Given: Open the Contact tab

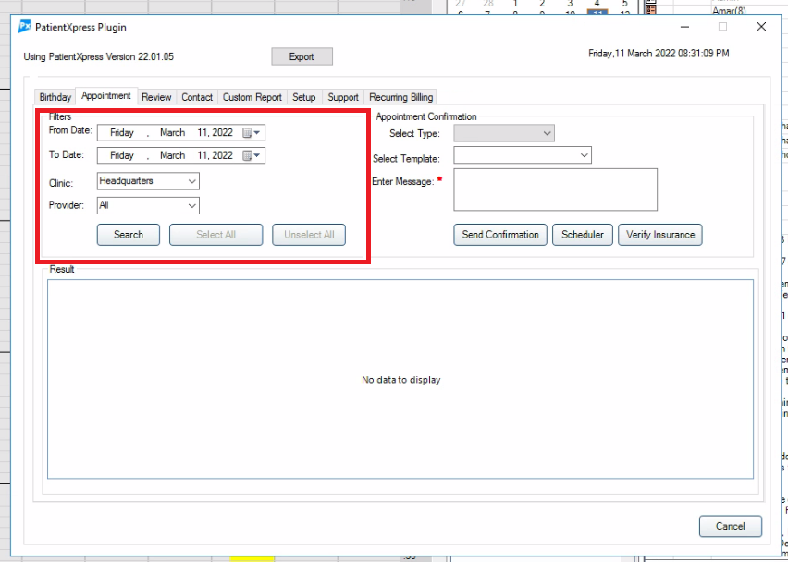Looking at the screenshot, I should coord(197,97).
